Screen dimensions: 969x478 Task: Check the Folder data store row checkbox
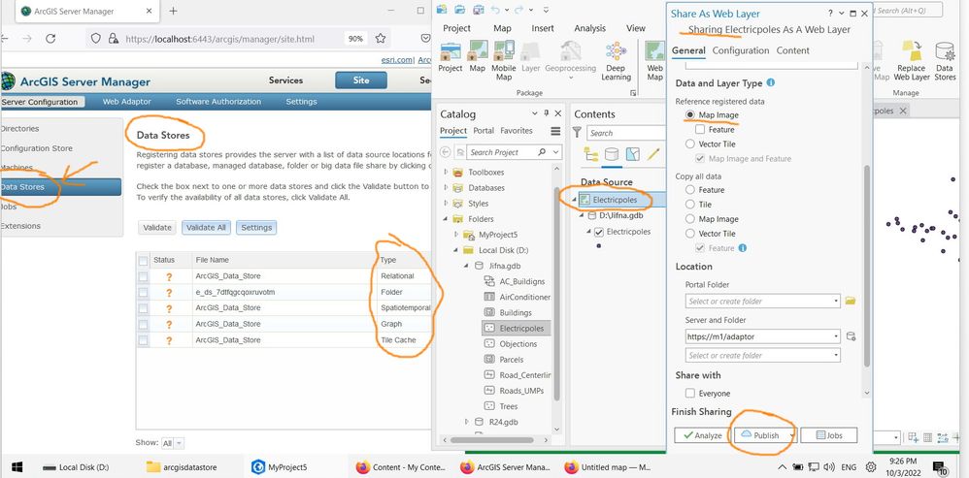click(144, 293)
